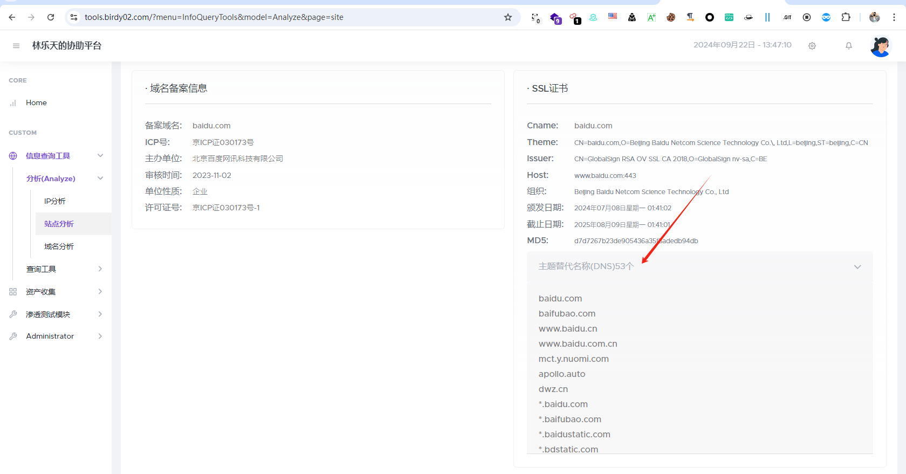Click the notification bell icon
906x474 pixels.
tap(849, 46)
